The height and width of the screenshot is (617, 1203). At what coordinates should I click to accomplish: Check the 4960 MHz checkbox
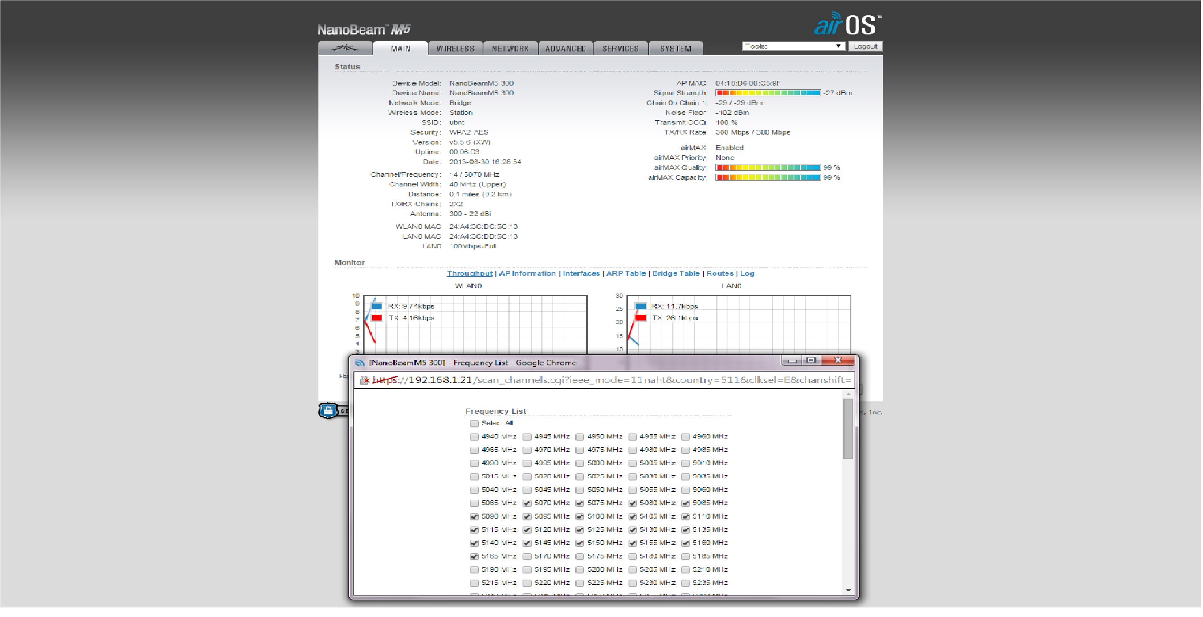click(x=685, y=437)
